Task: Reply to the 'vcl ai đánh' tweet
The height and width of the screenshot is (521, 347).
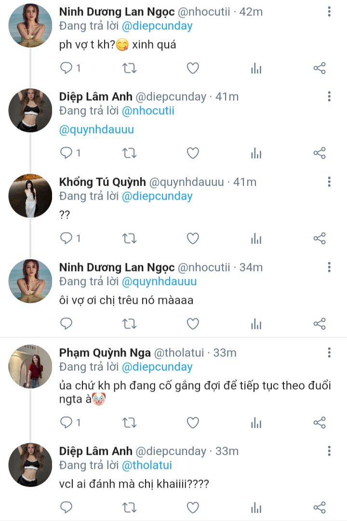Action: (x=66, y=507)
